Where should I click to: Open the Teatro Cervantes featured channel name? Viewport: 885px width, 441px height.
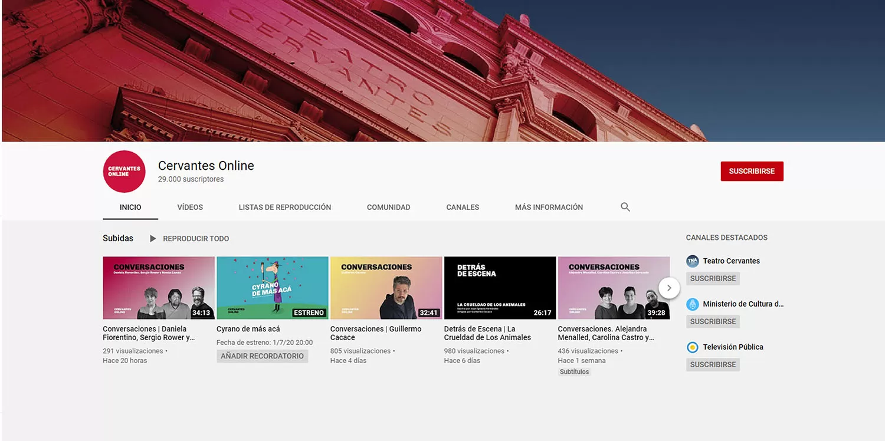coord(732,261)
